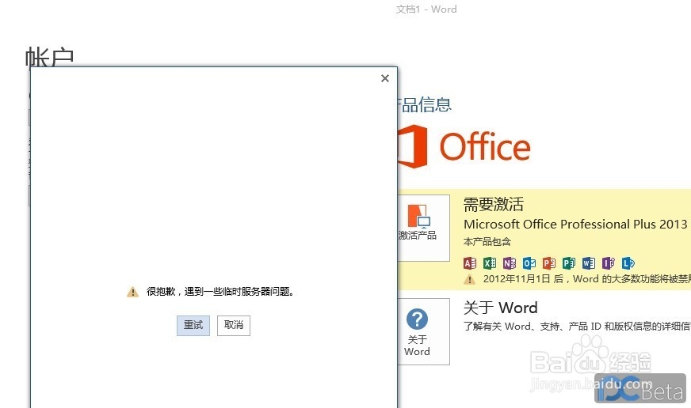
Task: Click the Outlook app icon
Action: pos(529,263)
